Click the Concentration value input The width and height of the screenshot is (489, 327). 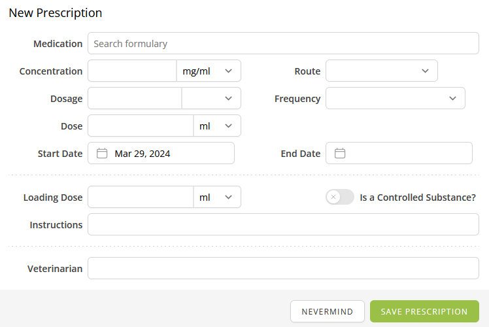[132, 71]
